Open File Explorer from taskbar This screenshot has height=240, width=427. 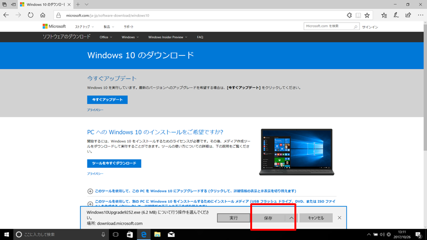click(x=157, y=234)
